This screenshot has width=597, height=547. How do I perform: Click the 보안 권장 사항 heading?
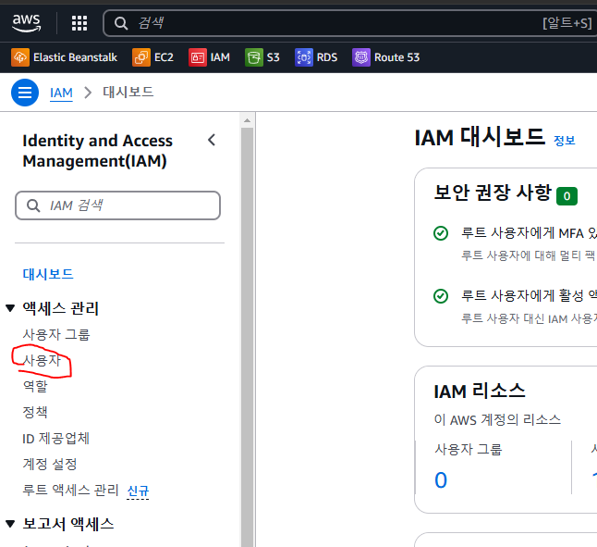pyautogui.click(x=493, y=193)
